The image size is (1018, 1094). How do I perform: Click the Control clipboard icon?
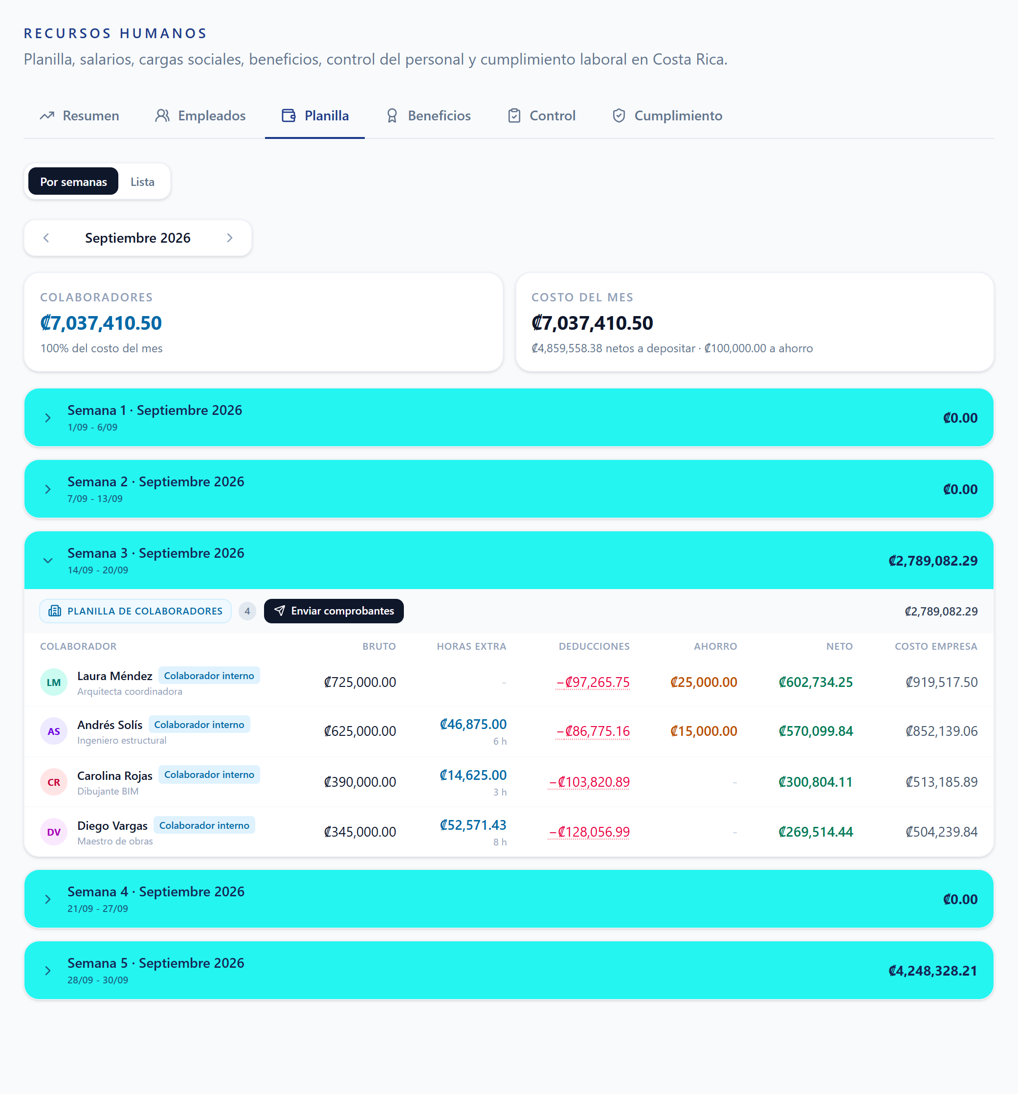coord(514,115)
